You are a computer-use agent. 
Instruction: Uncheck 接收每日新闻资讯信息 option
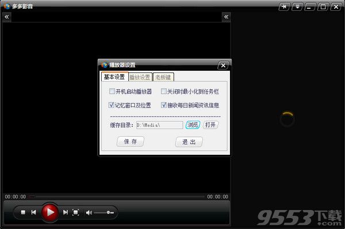click(x=164, y=105)
